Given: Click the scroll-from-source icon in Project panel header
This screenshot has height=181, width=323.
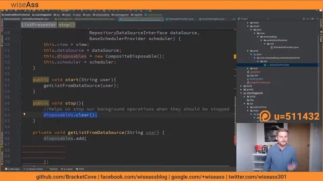Looking at the screenshot, I should click(304, 19).
